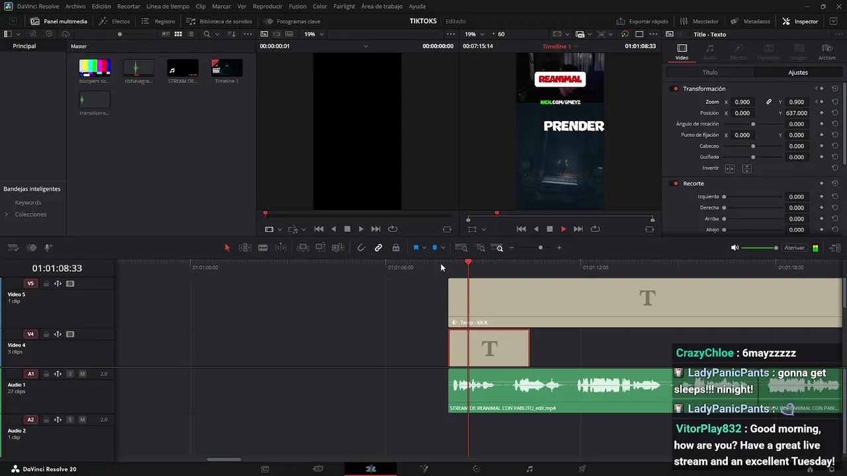Image resolution: width=847 pixels, height=476 pixels.
Task: Open the Panel multimedia panel
Action: (58, 21)
